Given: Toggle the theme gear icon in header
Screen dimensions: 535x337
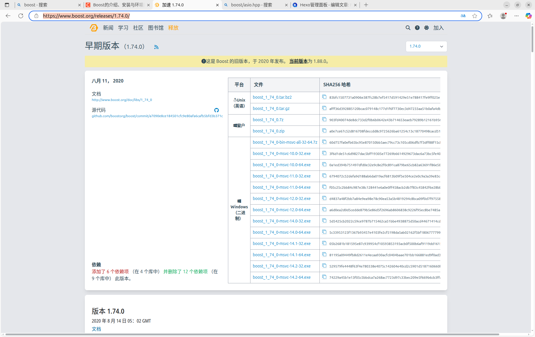Looking at the screenshot, I should [426, 28].
